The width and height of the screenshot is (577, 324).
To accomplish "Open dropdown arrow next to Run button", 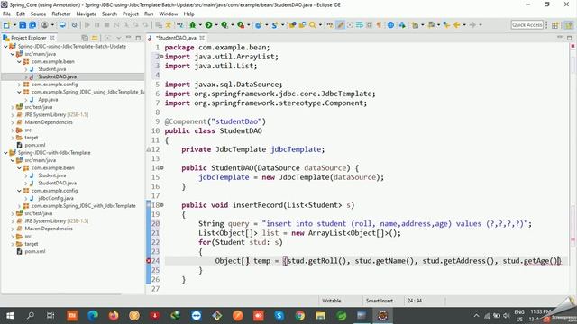I will pos(216,25).
